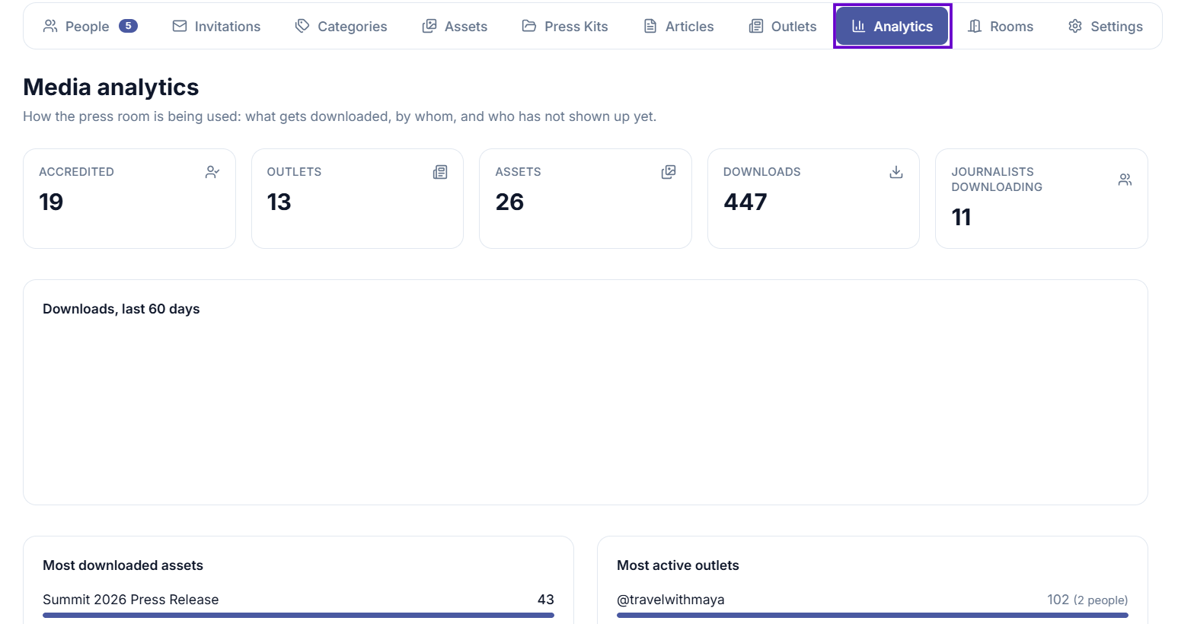Click the download icon in Downloads card
Screen dimensions: 1178x624
[x=896, y=172]
